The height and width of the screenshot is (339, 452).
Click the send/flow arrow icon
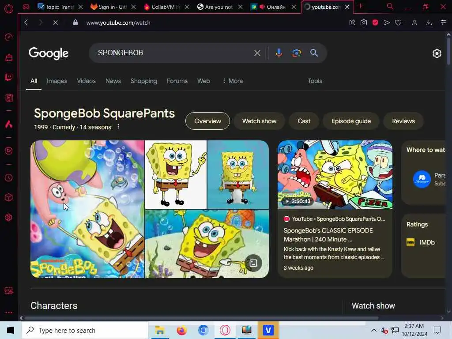[x=387, y=23]
